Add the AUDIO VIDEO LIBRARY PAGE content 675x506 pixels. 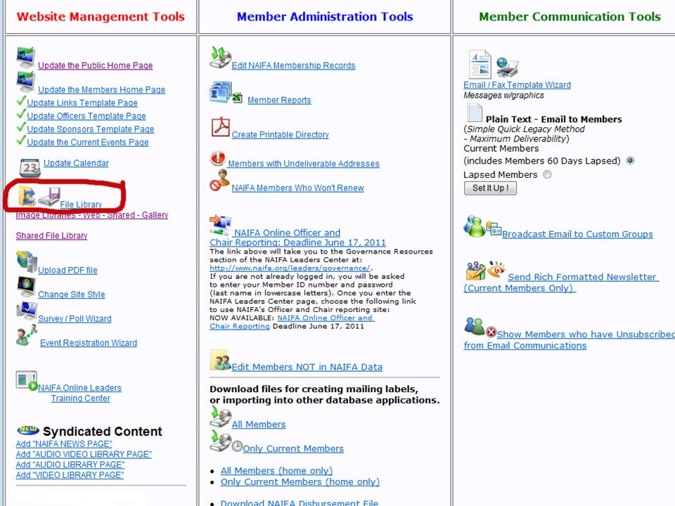click(84, 455)
